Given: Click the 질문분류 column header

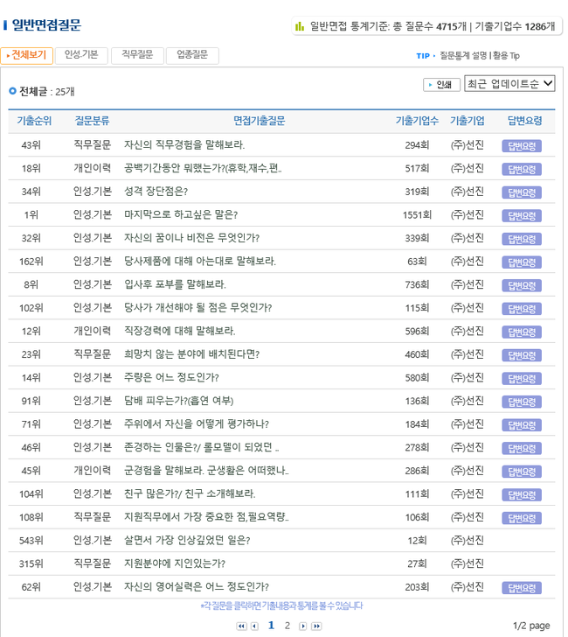Looking at the screenshot, I should (x=92, y=121).
